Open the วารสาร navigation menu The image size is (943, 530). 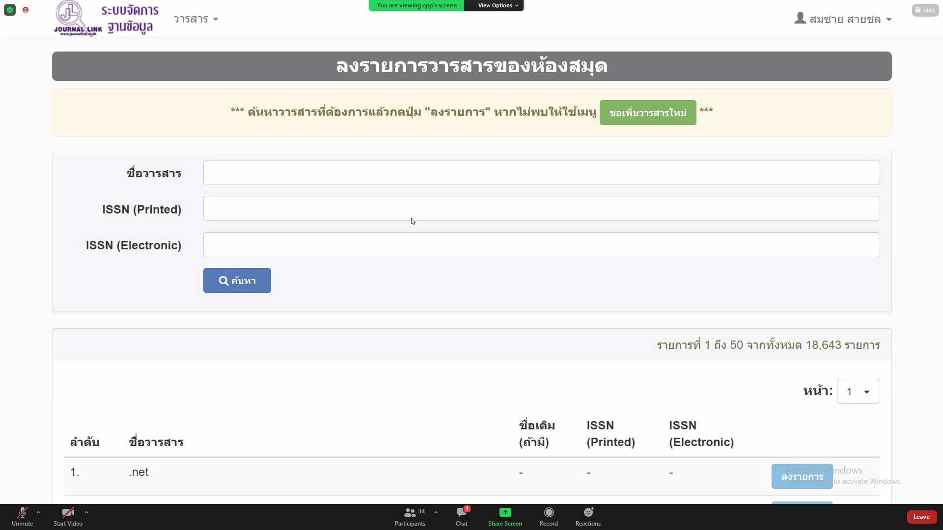(x=195, y=19)
